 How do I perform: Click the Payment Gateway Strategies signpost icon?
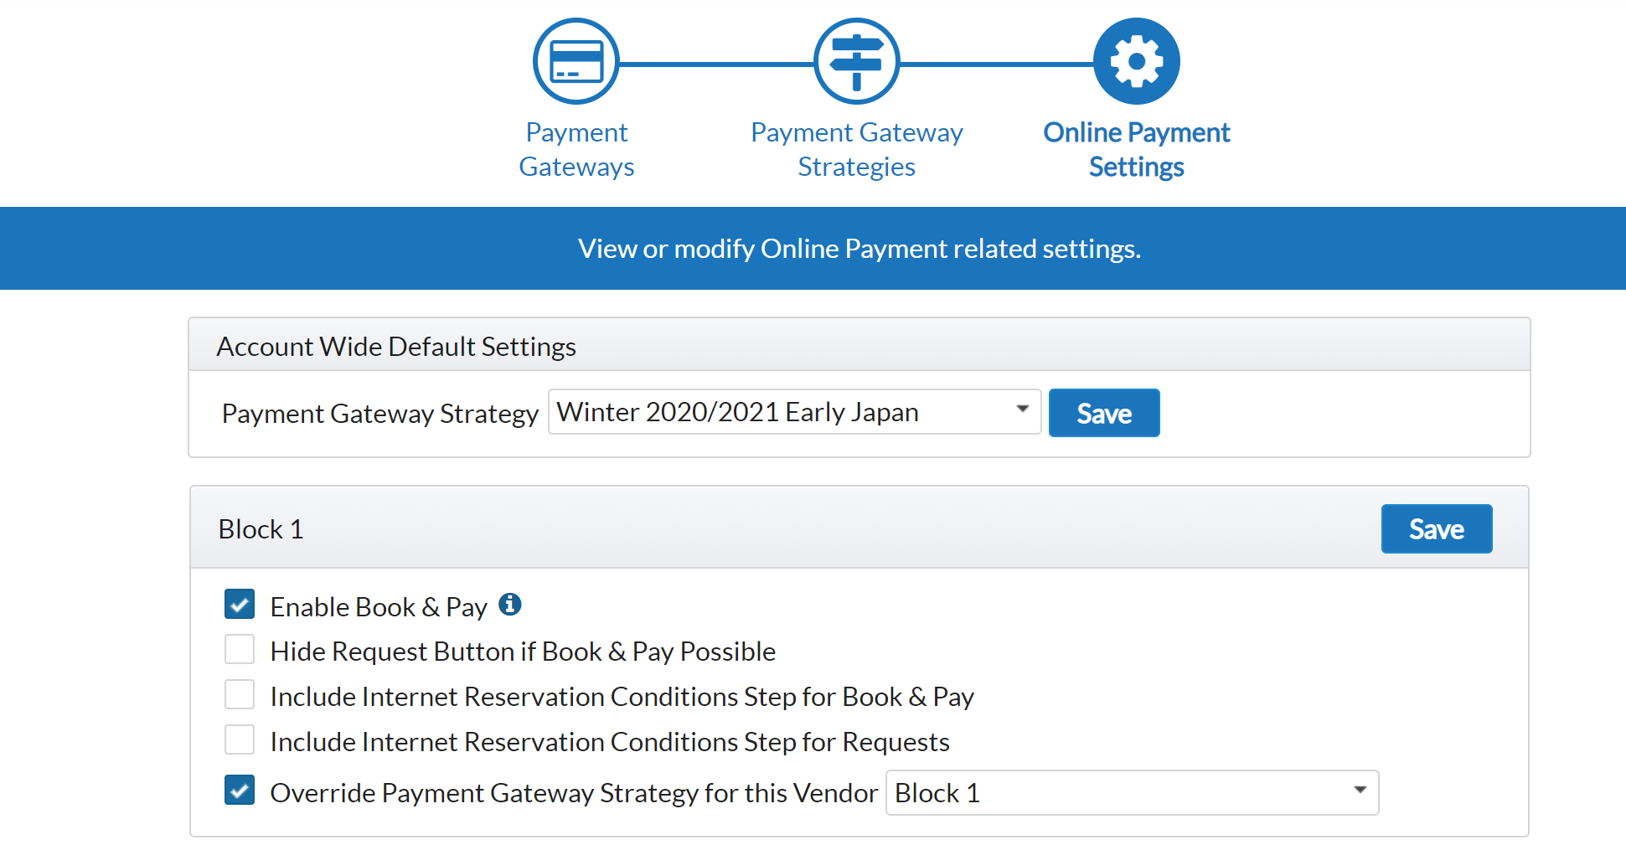coord(856,61)
